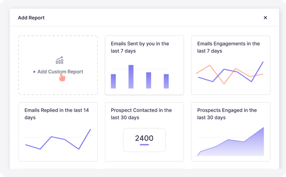
Task: Click the last bar in the Emails Sent chart
Action: [166, 81]
